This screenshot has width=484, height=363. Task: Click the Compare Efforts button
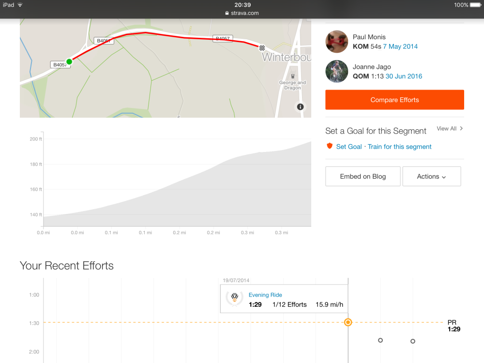[x=394, y=100]
